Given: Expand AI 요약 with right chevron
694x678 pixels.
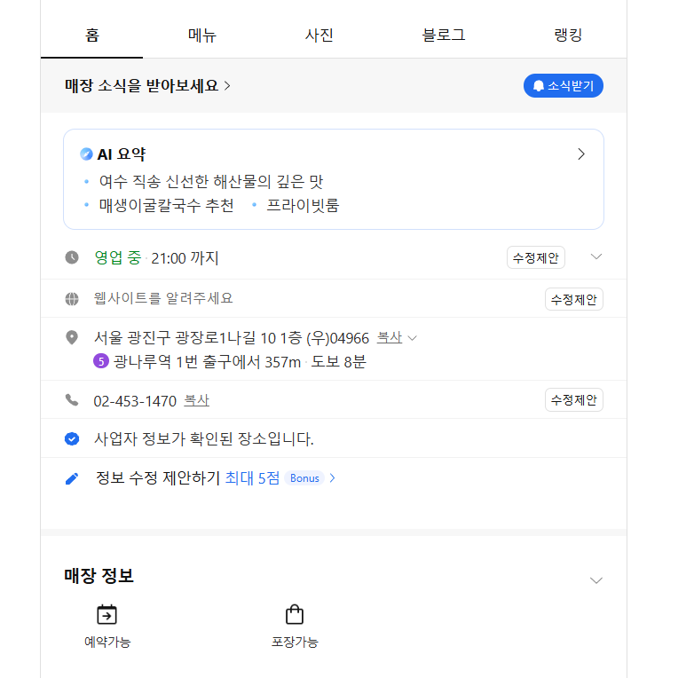Looking at the screenshot, I should pyautogui.click(x=581, y=154).
